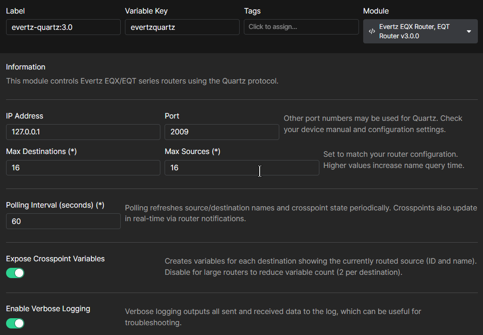Click the 'IP Address' label
The height and width of the screenshot is (335, 483).
coord(25,116)
